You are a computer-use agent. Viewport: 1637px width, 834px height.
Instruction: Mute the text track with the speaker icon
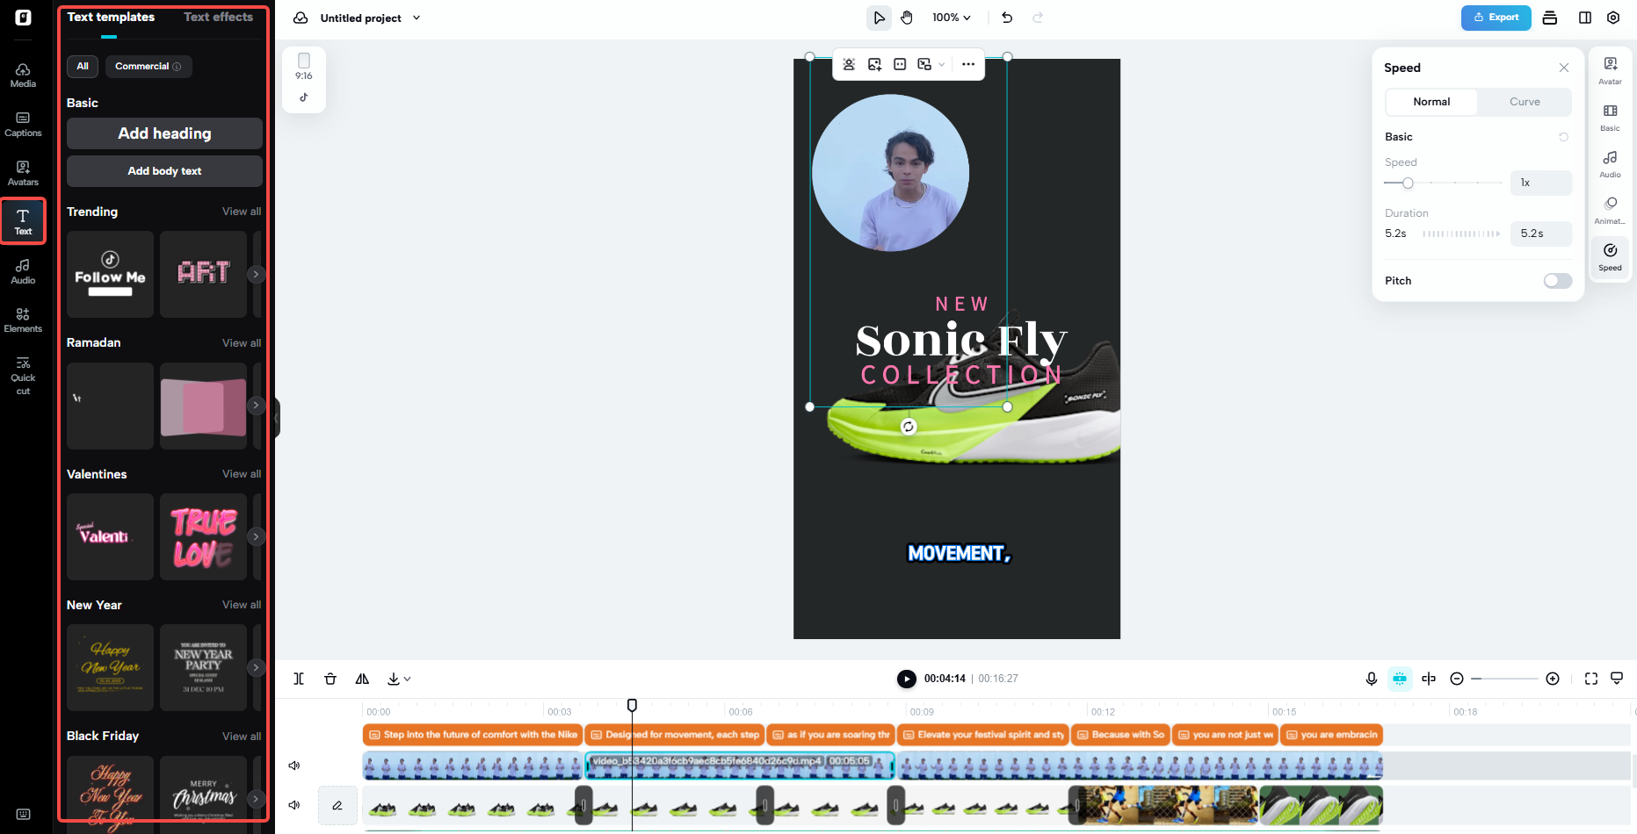pyautogui.click(x=294, y=765)
